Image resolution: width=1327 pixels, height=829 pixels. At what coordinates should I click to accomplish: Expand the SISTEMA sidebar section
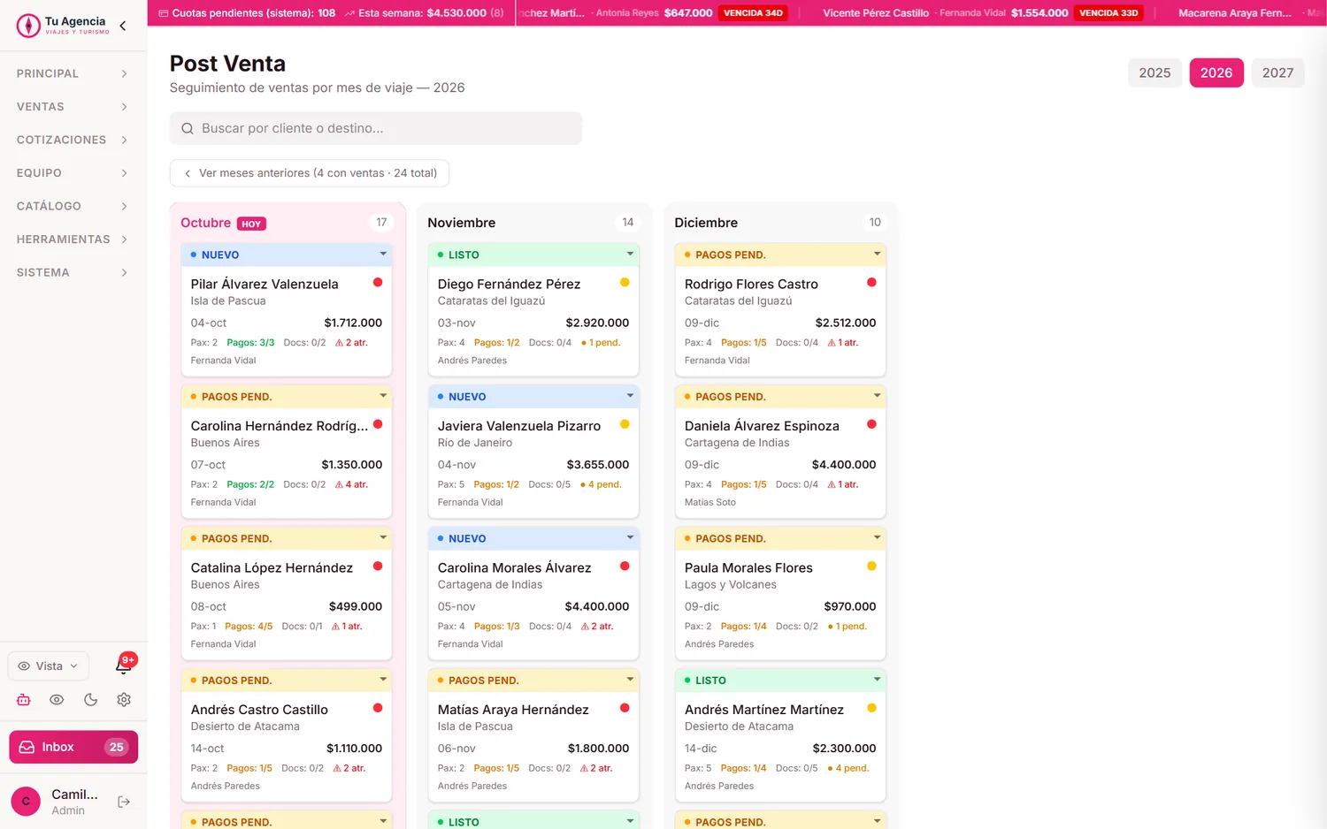coord(73,272)
